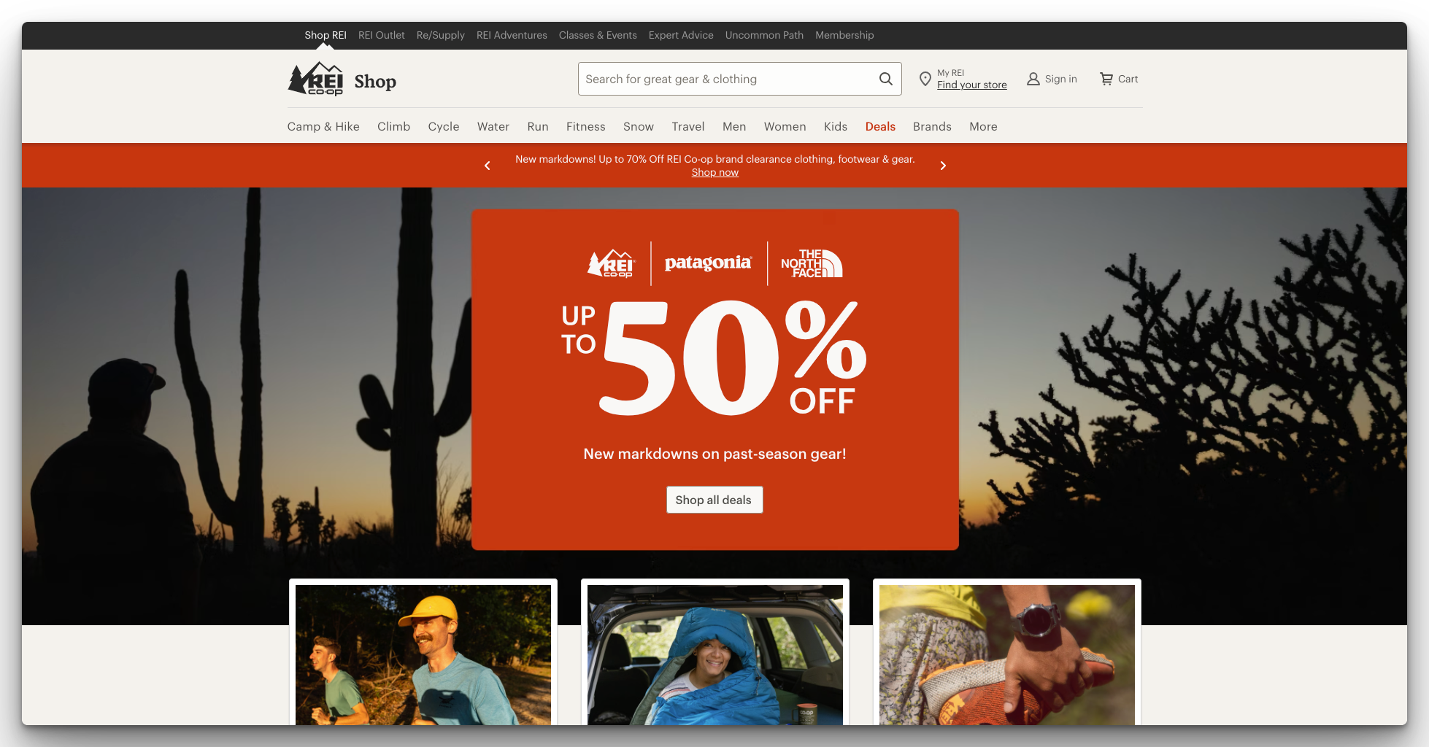Click the Shop wordmark beside the logo
This screenshot has width=1429, height=747.
(375, 81)
